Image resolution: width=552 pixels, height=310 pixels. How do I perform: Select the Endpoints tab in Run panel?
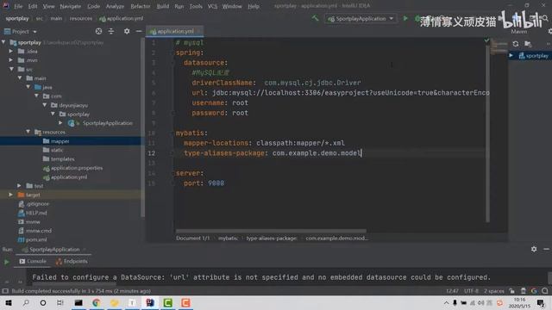click(x=72, y=262)
